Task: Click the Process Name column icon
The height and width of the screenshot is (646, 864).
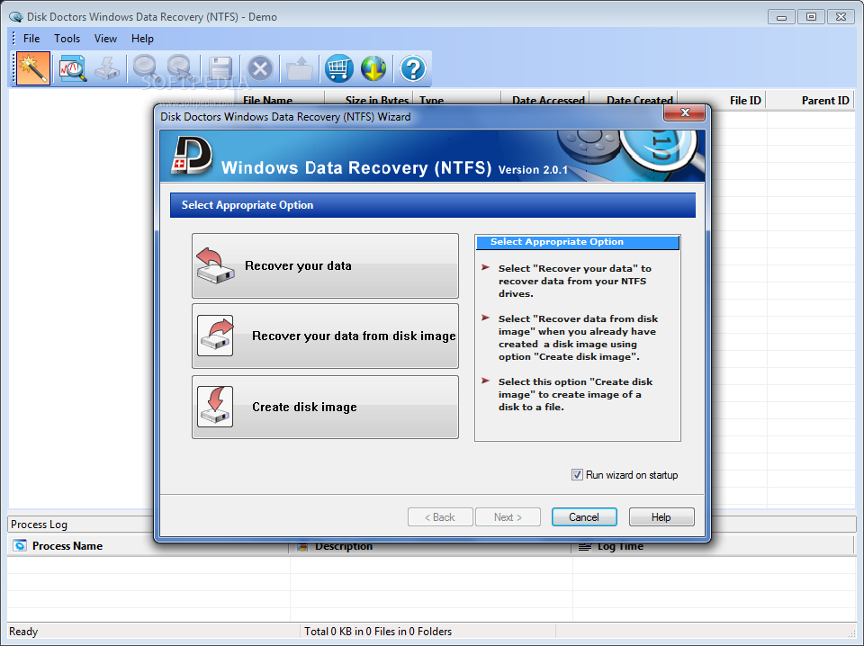Action: click(20, 545)
